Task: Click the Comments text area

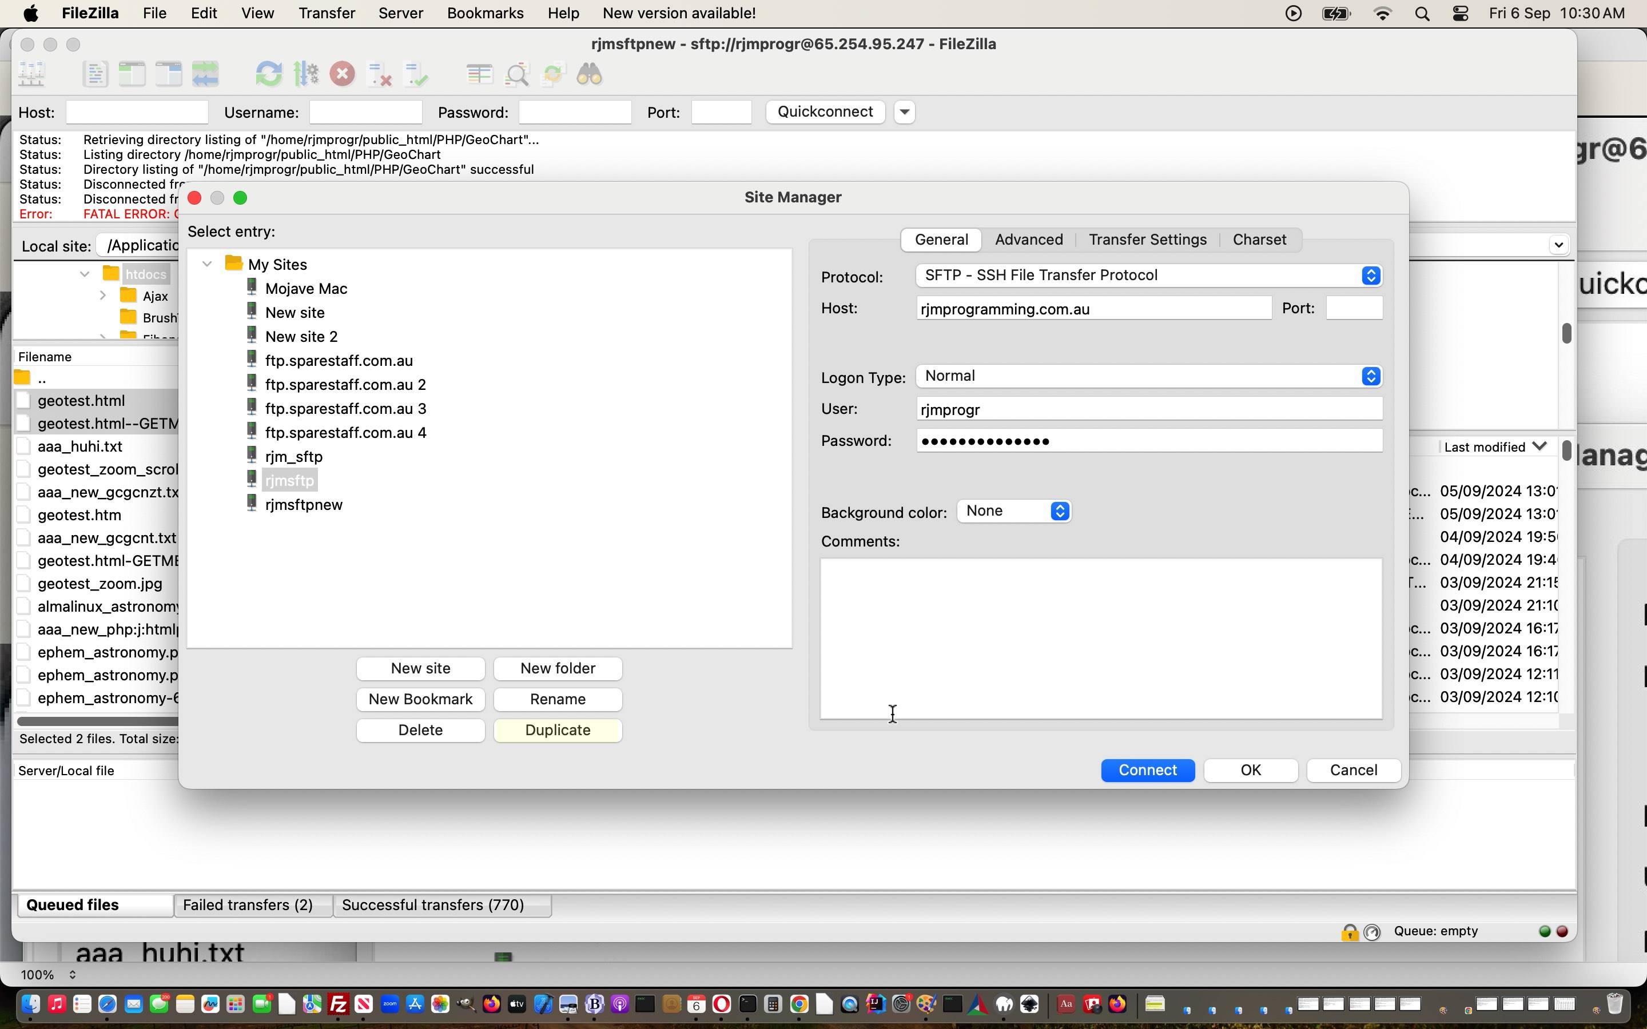Action: [1101, 639]
